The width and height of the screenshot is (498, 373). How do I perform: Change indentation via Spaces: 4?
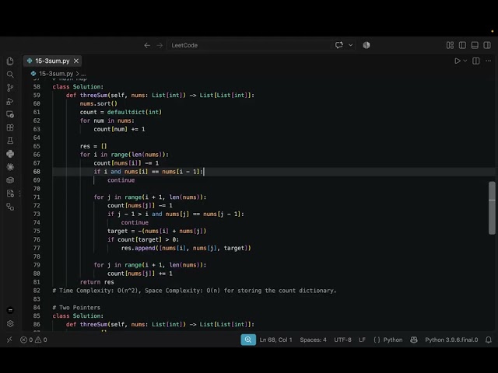[x=313, y=340]
